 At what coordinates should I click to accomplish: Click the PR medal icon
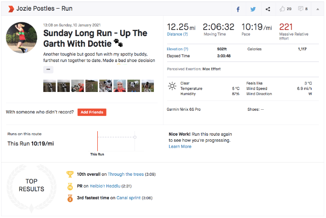70,186
